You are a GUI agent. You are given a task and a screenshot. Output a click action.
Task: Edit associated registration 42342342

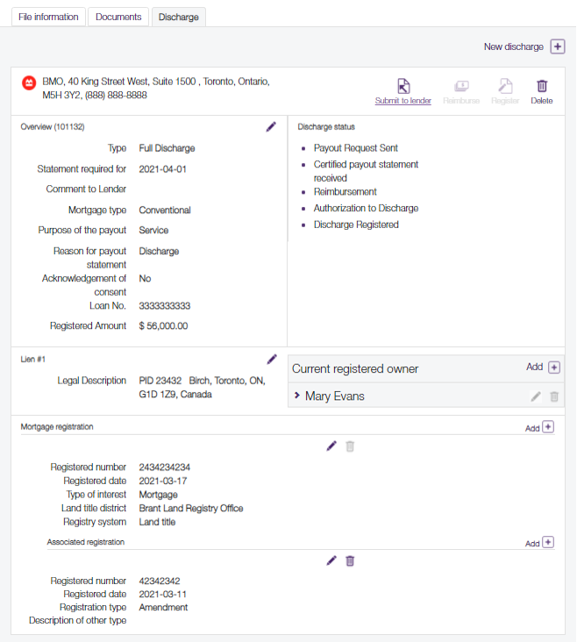331,560
